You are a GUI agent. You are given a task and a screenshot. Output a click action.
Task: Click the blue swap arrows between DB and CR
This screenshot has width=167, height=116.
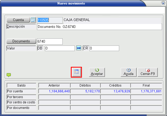79,48
